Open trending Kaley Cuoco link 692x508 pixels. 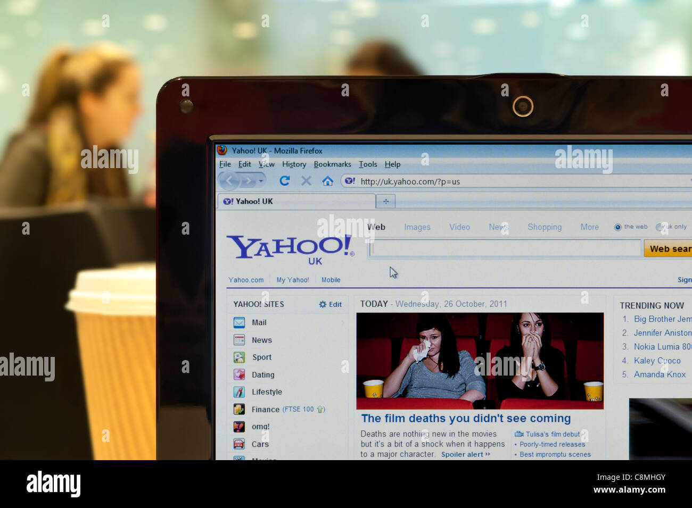(657, 361)
